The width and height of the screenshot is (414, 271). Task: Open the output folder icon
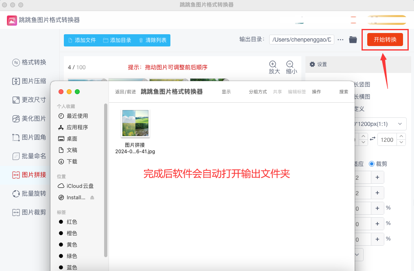[353, 40]
